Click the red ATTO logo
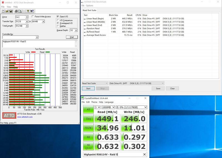Viewport: 222px width, 158px height. pyautogui.click(x=9, y=115)
